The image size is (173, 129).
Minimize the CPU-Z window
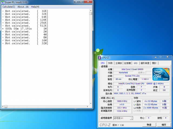click(156, 57)
